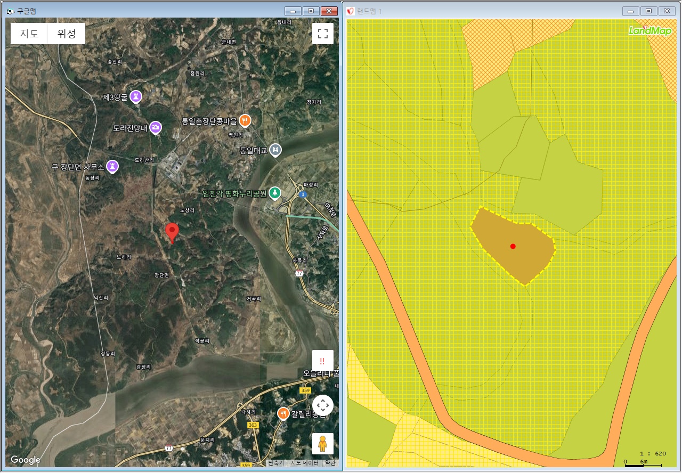Screen dimensions: 682x473
Task: Open the 임진각 평화누리공원 park marker
Action: [x=275, y=193]
